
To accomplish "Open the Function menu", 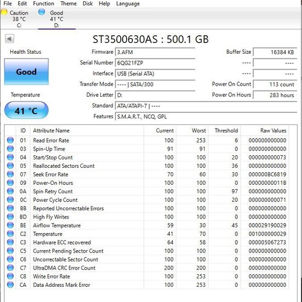I will tap(43, 4).
